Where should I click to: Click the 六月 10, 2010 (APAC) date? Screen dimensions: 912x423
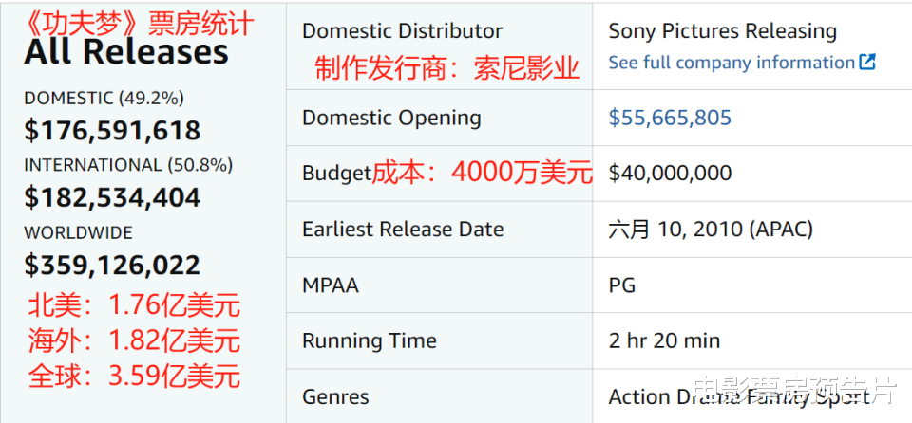coord(711,229)
